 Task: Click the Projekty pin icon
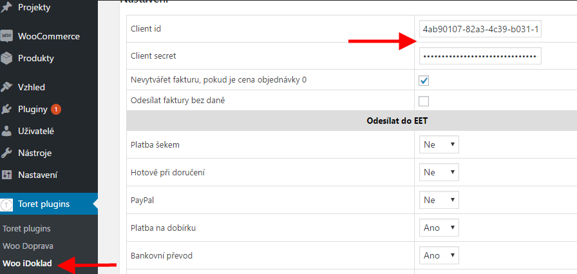coord(6,8)
